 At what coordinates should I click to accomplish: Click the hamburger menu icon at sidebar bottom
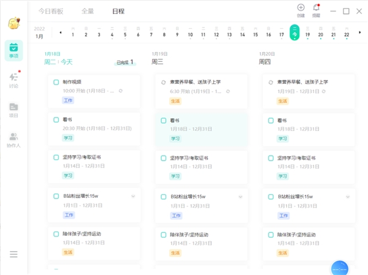[x=13, y=254]
